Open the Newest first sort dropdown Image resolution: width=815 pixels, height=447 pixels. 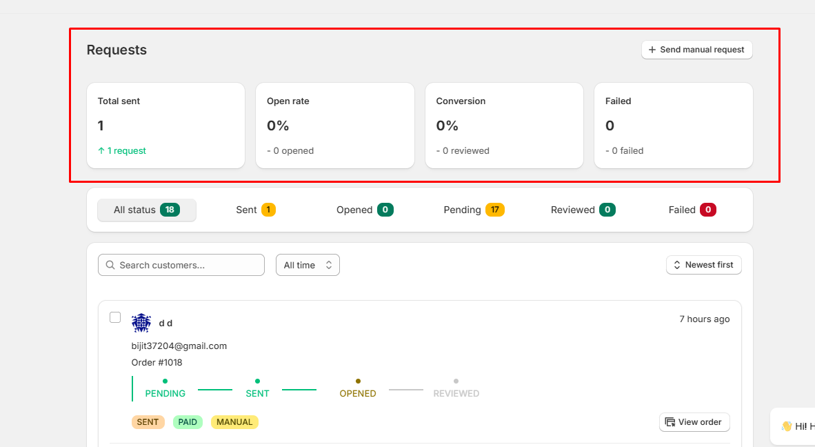704,265
